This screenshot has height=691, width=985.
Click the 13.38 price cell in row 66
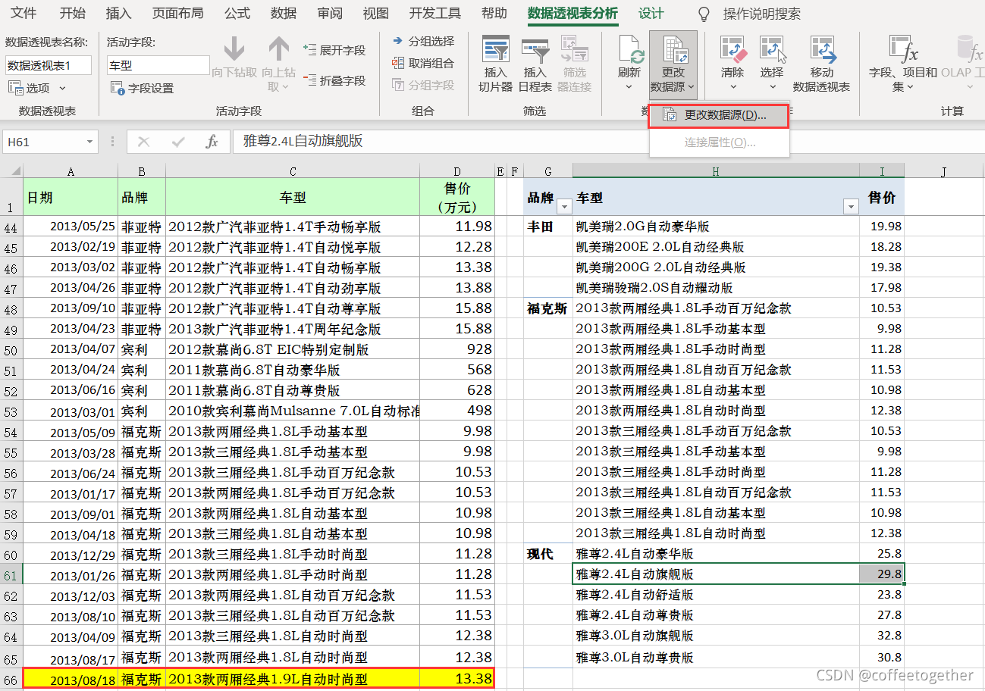tap(457, 679)
